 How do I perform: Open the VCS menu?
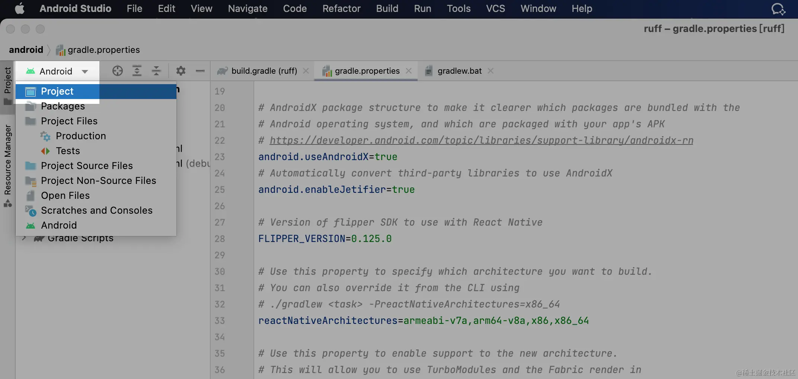(x=495, y=9)
